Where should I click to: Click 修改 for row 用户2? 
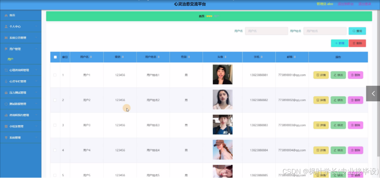coord(338,100)
